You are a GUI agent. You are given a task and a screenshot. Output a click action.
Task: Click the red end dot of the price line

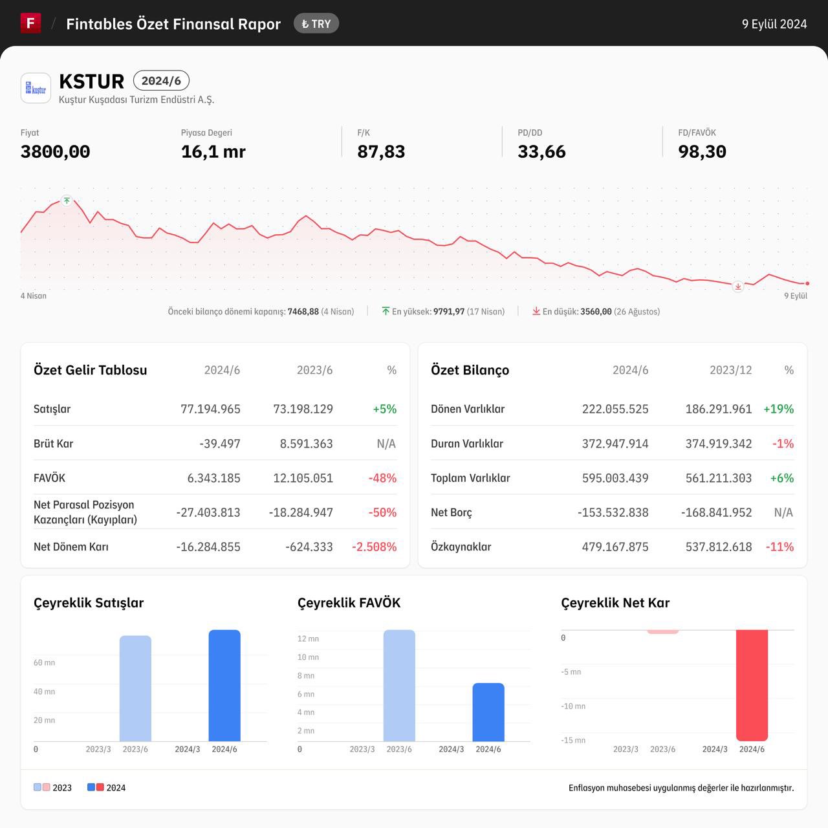[807, 283]
